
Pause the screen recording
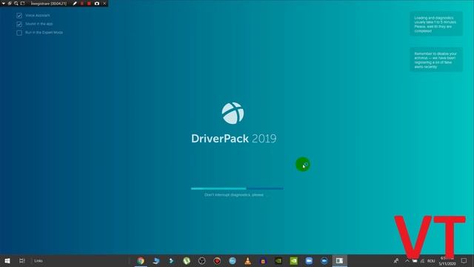[x=82, y=3]
